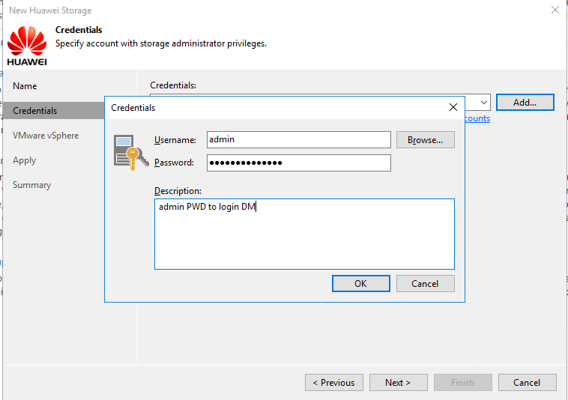
Task: Click the Credentials: field label
Action: coord(173,85)
